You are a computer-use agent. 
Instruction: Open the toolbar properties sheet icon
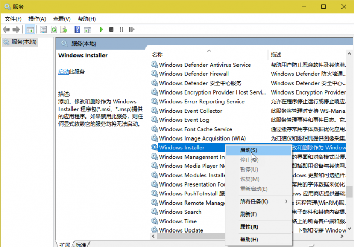click(x=43, y=29)
